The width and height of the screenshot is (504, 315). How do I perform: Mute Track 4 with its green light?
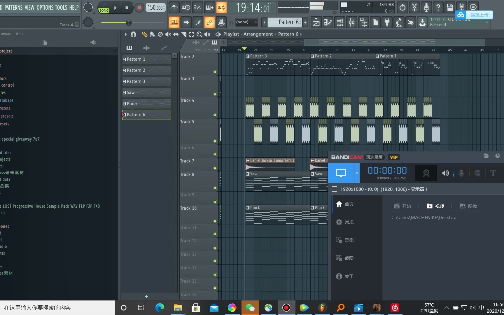[x=215, y=115]
